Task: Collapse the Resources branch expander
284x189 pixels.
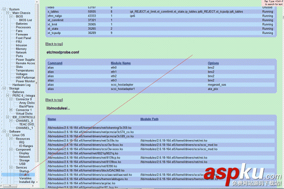Action: coord(11,139)
